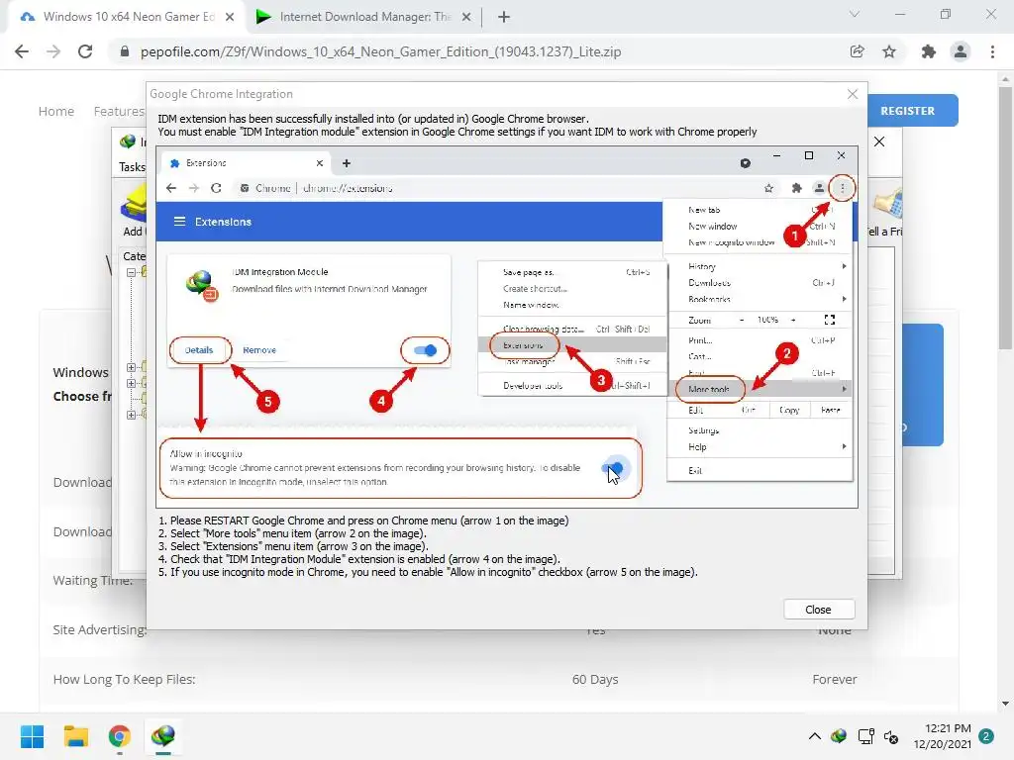The height and width of the screenshot is (760, 1014).
Task: Switch to the Internet Download Manager tab
Action: (364, 17)
